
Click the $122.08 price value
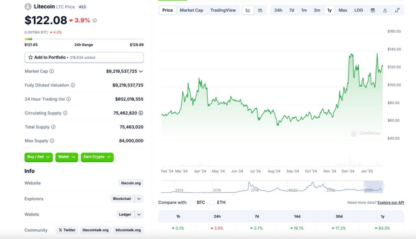(45, 20)
